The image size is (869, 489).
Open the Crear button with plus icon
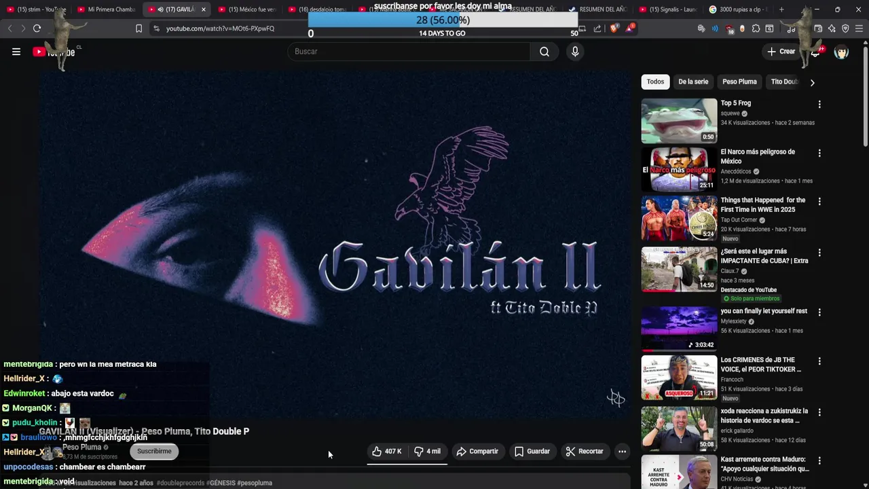781,52
